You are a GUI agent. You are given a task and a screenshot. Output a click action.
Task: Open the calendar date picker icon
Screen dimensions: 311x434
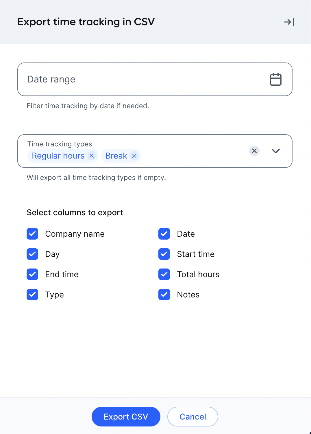276,79
